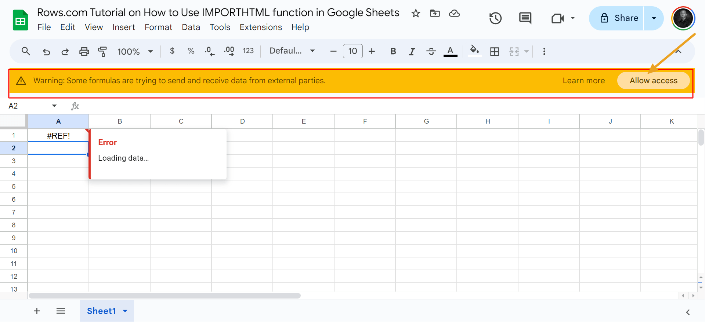
Task: Open the Sheet1 tab options arrow
Action: (x=125, y=311)
